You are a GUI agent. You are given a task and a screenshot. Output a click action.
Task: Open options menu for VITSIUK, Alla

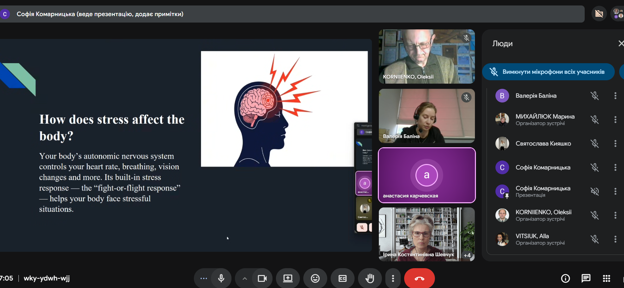click(615, 239)
